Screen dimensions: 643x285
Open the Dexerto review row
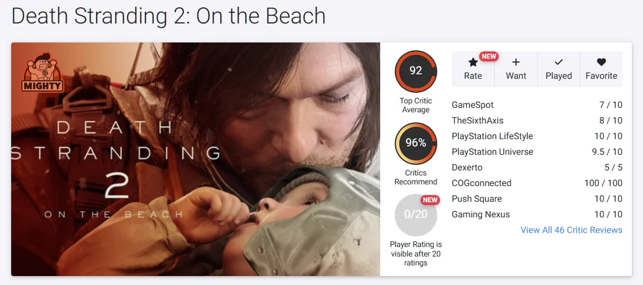coord(467,168)
